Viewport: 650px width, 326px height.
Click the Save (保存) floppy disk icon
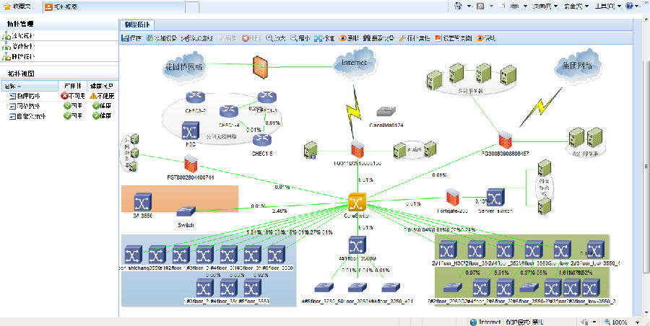click(125, 38)
